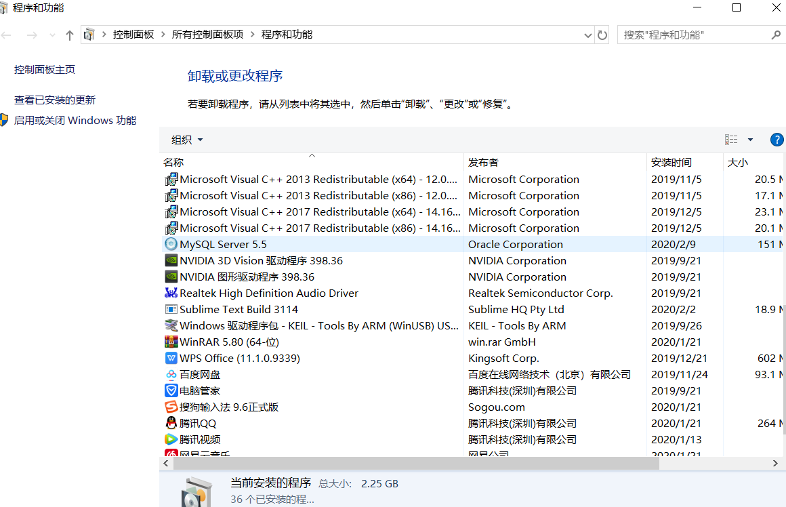Screen dimensions: 786x507
Task: Open the 组织 dropdown menu
Action: click(187, 140)
